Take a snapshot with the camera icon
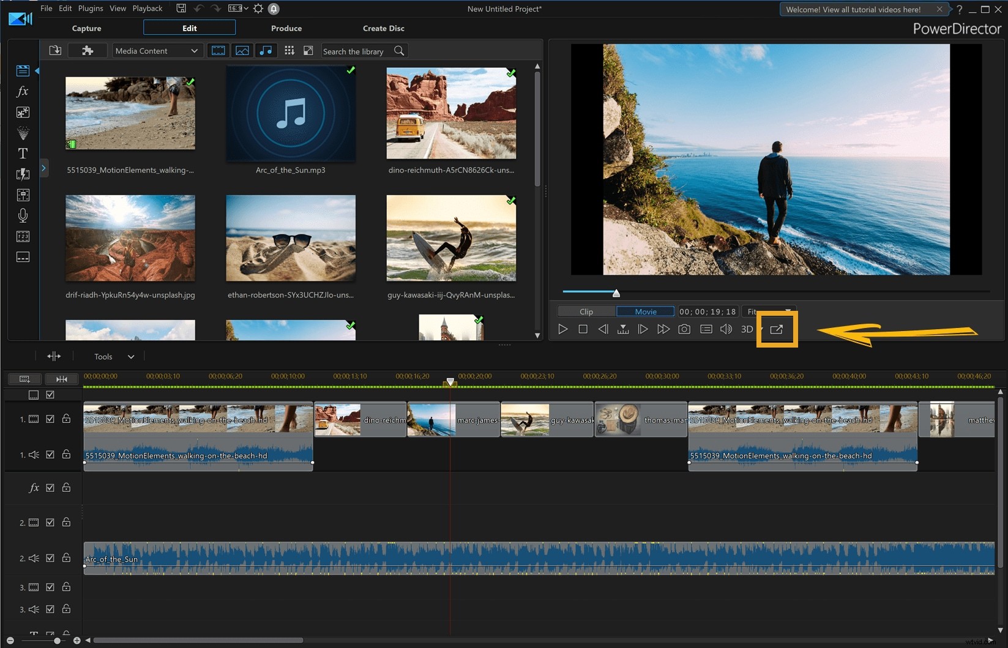Viewport: 1008px width, 648px height. click(684, 329)
